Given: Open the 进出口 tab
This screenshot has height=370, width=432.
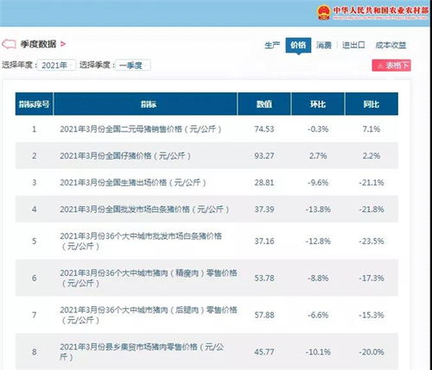Looking at the screenshot, I should tap(353, 45).
